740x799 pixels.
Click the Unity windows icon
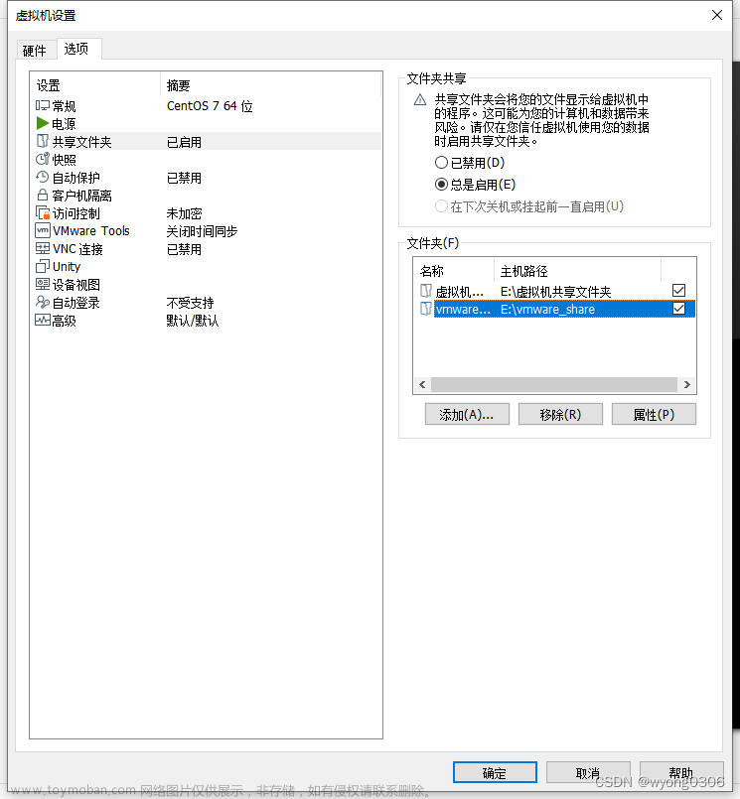pos(43,266)
